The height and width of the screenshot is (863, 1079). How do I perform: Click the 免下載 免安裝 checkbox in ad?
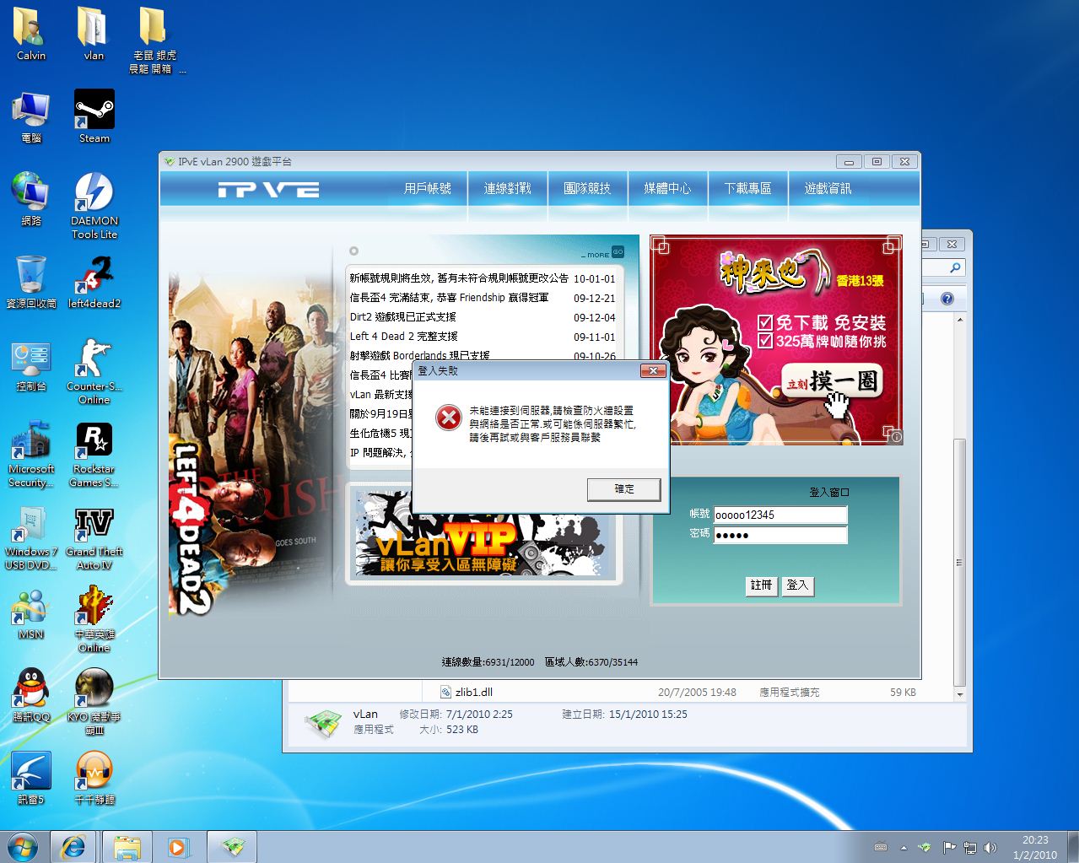(x=765, y=323)
